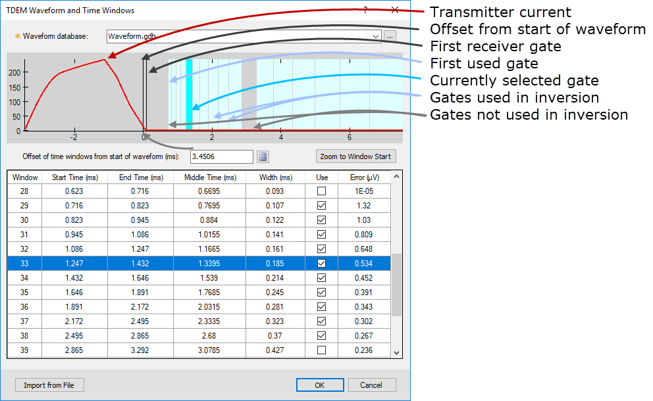Toggle Use checkbox for window 35
Image resolution: width=653 pixels, height=401 pixels.
point(321,293)
